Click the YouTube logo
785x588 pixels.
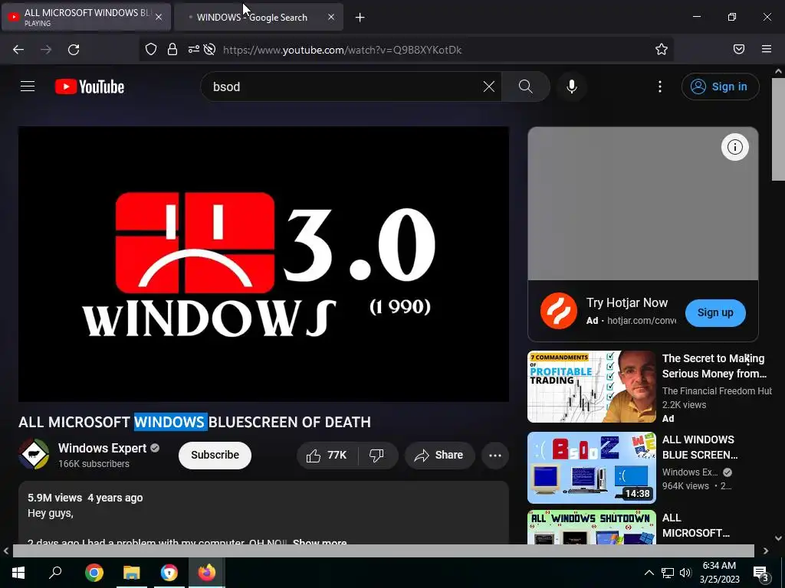90,87
